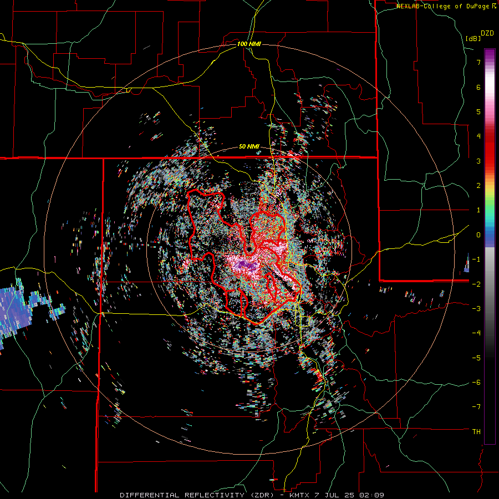
Task: Click the large blue-purple echo at left edge
Action: click(x=16, y=310)
